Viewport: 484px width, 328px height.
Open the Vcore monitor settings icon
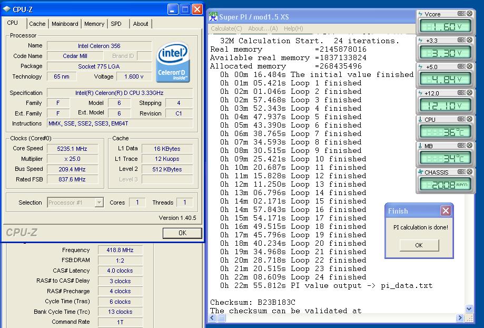point(461,14)
